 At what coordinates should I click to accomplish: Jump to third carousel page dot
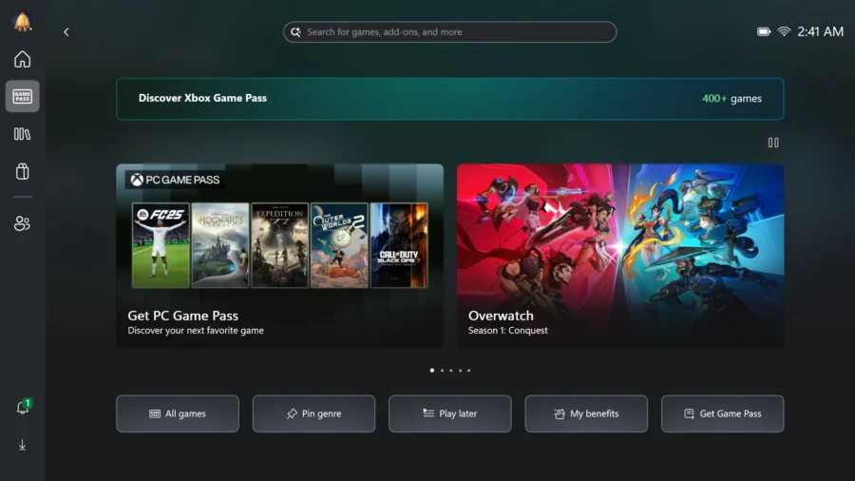pyautogui.click(x=451, y=371)
